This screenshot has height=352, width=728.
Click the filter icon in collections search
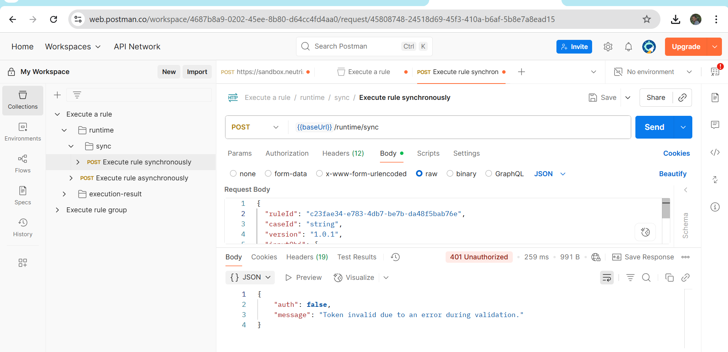[x=77, y=95]
